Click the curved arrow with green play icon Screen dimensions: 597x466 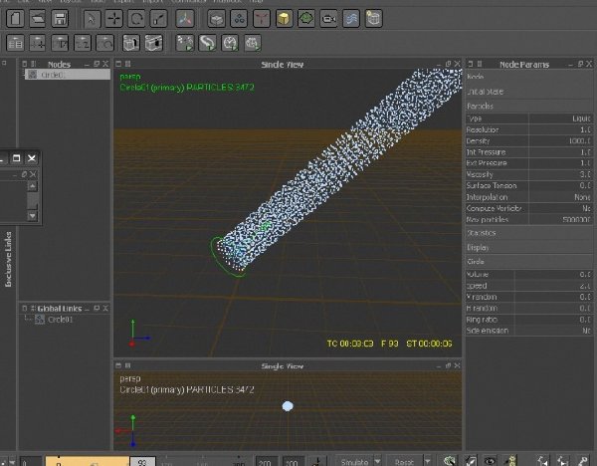207,43
